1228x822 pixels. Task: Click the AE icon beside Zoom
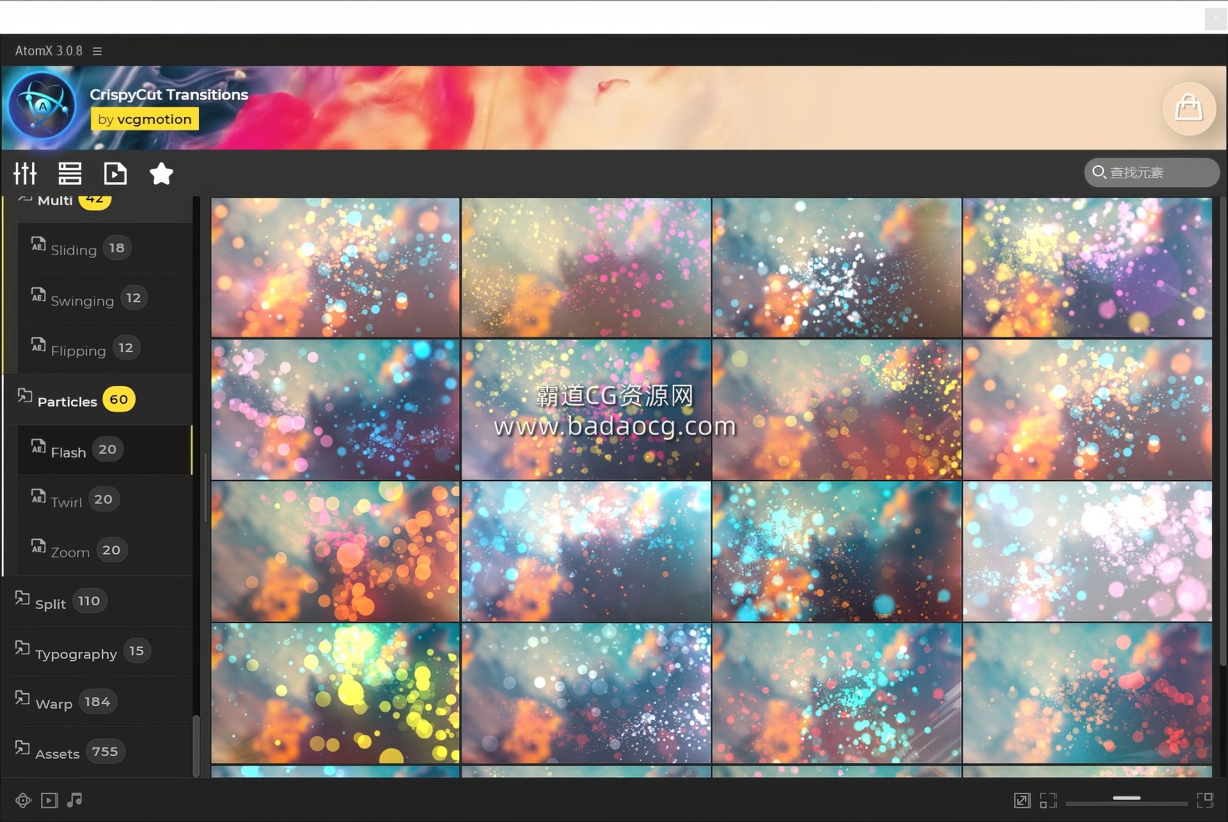tap(38, 547)
